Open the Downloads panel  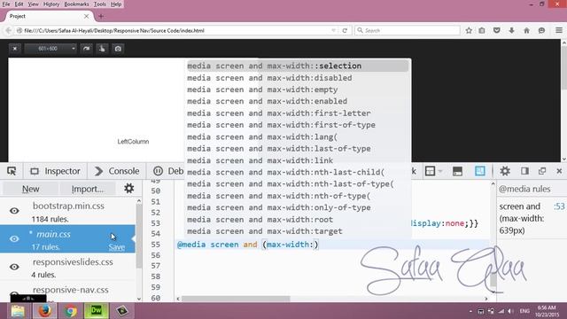pyautogui.click(x=512, y=31)
